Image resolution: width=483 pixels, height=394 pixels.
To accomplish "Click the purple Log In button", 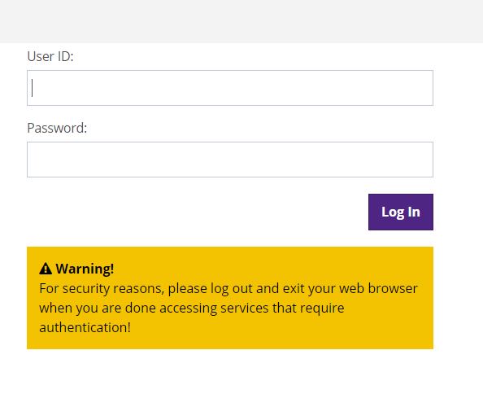I will point(400,212).
